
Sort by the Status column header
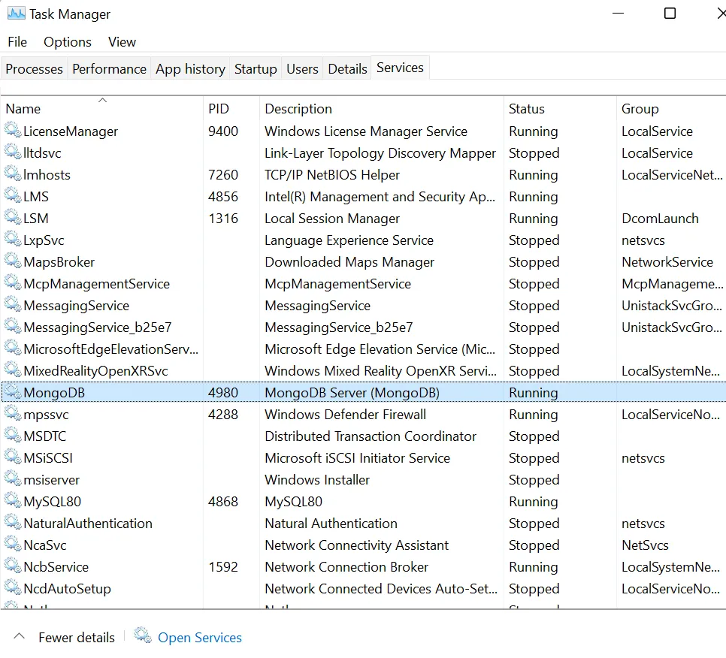point(526,109)
